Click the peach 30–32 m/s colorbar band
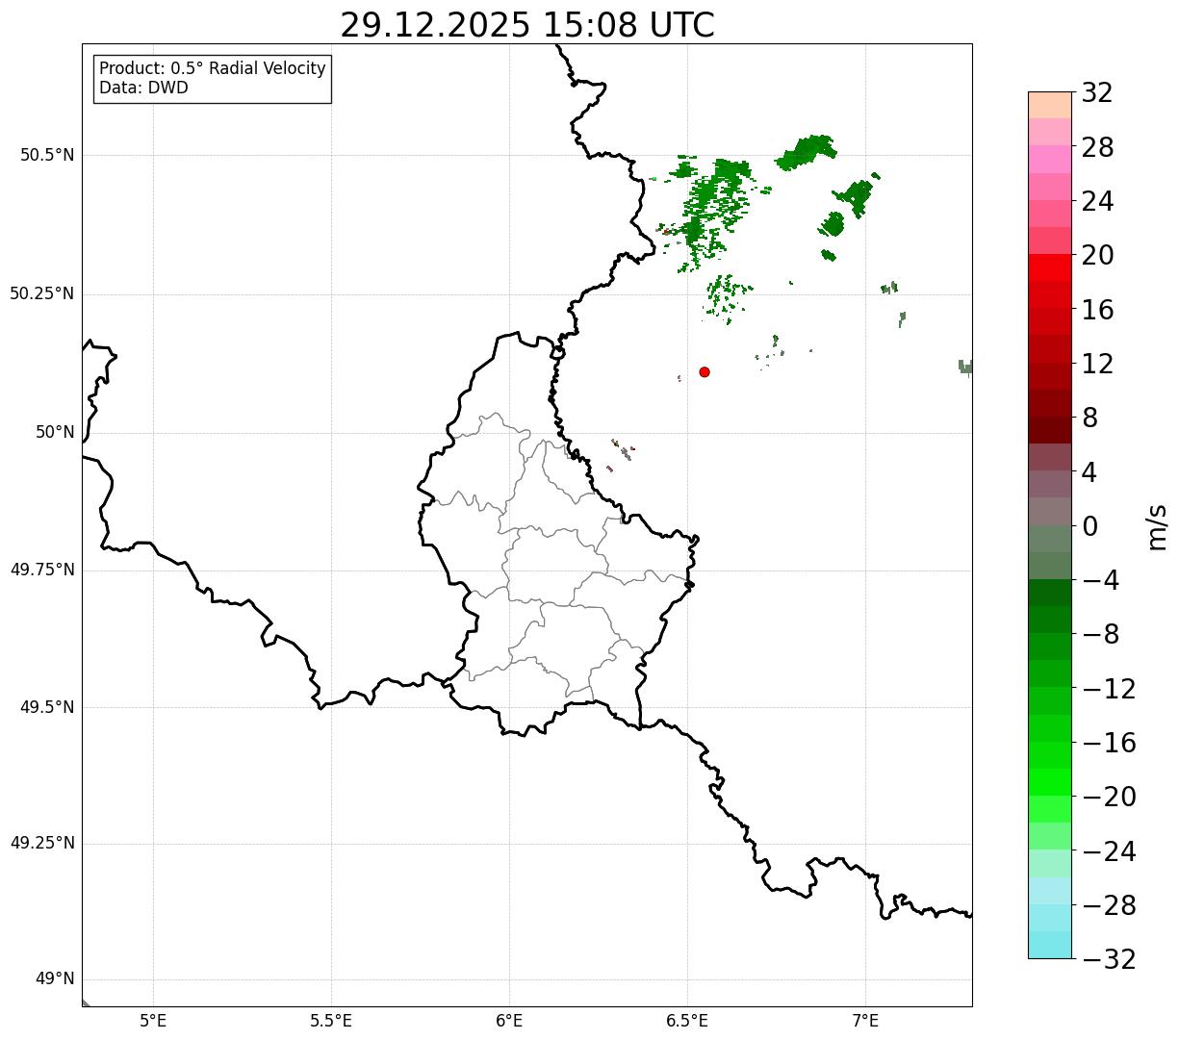The height and width of the screenshot is (1040, 1179). tap(1050, 105)
